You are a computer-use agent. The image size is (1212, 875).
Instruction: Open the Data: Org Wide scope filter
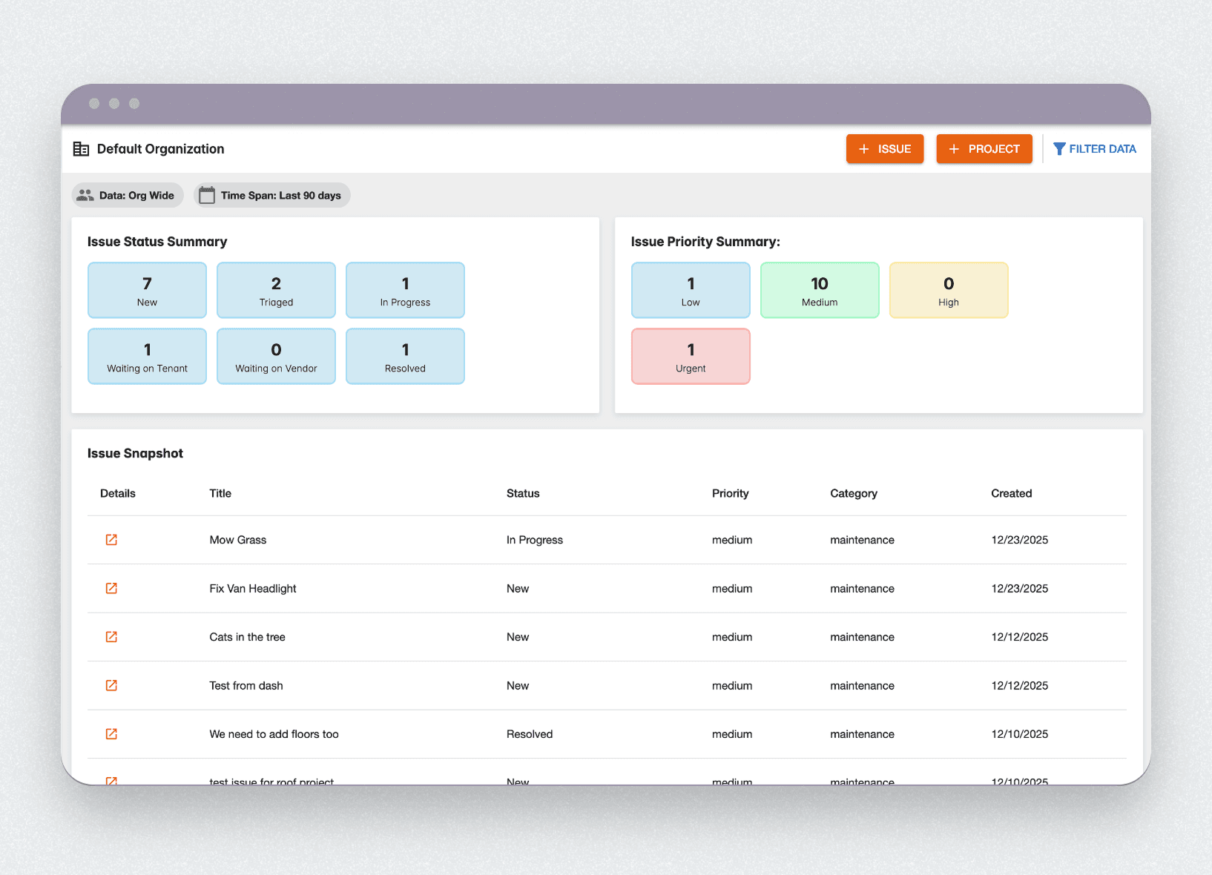[127, 195]
